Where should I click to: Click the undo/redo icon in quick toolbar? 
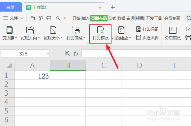pyautogui.click(x=41, y=18)
